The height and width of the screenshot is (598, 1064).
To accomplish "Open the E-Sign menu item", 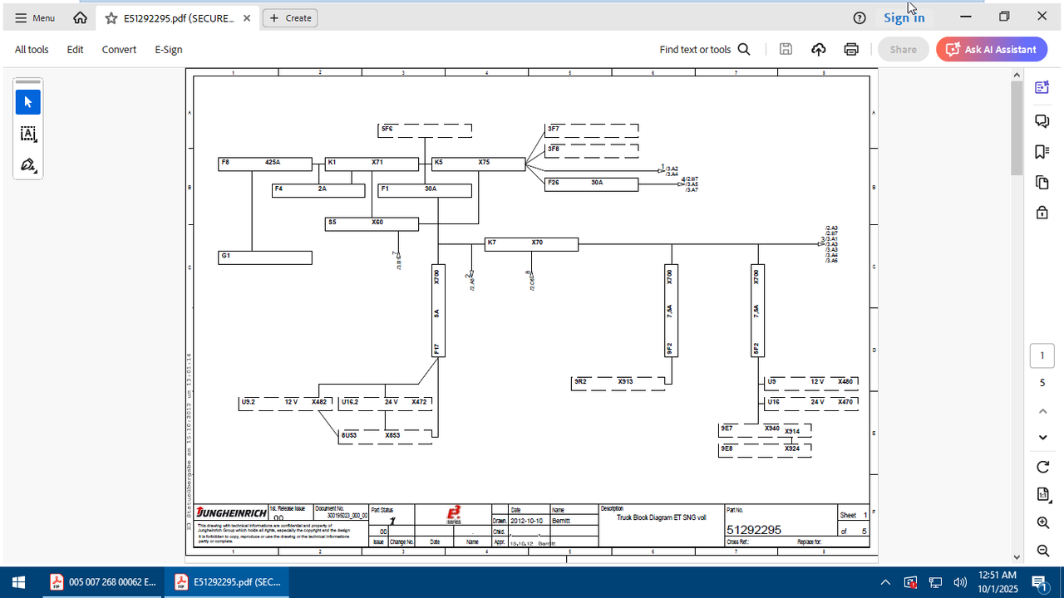I will coord(169,49).
